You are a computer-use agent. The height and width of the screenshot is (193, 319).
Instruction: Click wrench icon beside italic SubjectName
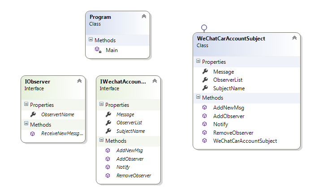point(108,131)
